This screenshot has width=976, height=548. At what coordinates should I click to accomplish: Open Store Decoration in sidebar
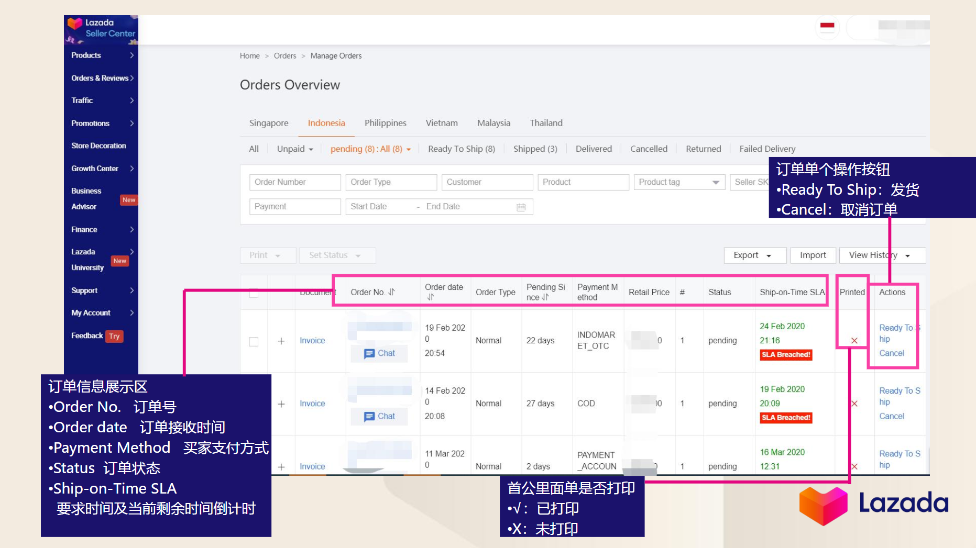pos(99,146)
